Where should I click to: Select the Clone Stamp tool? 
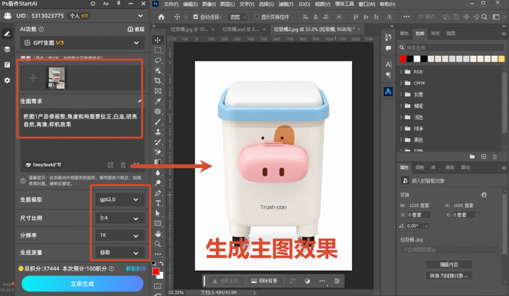click(x=158, y=132)
